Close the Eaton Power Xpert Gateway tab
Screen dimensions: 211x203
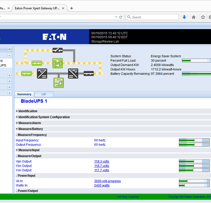pos(63,8)
